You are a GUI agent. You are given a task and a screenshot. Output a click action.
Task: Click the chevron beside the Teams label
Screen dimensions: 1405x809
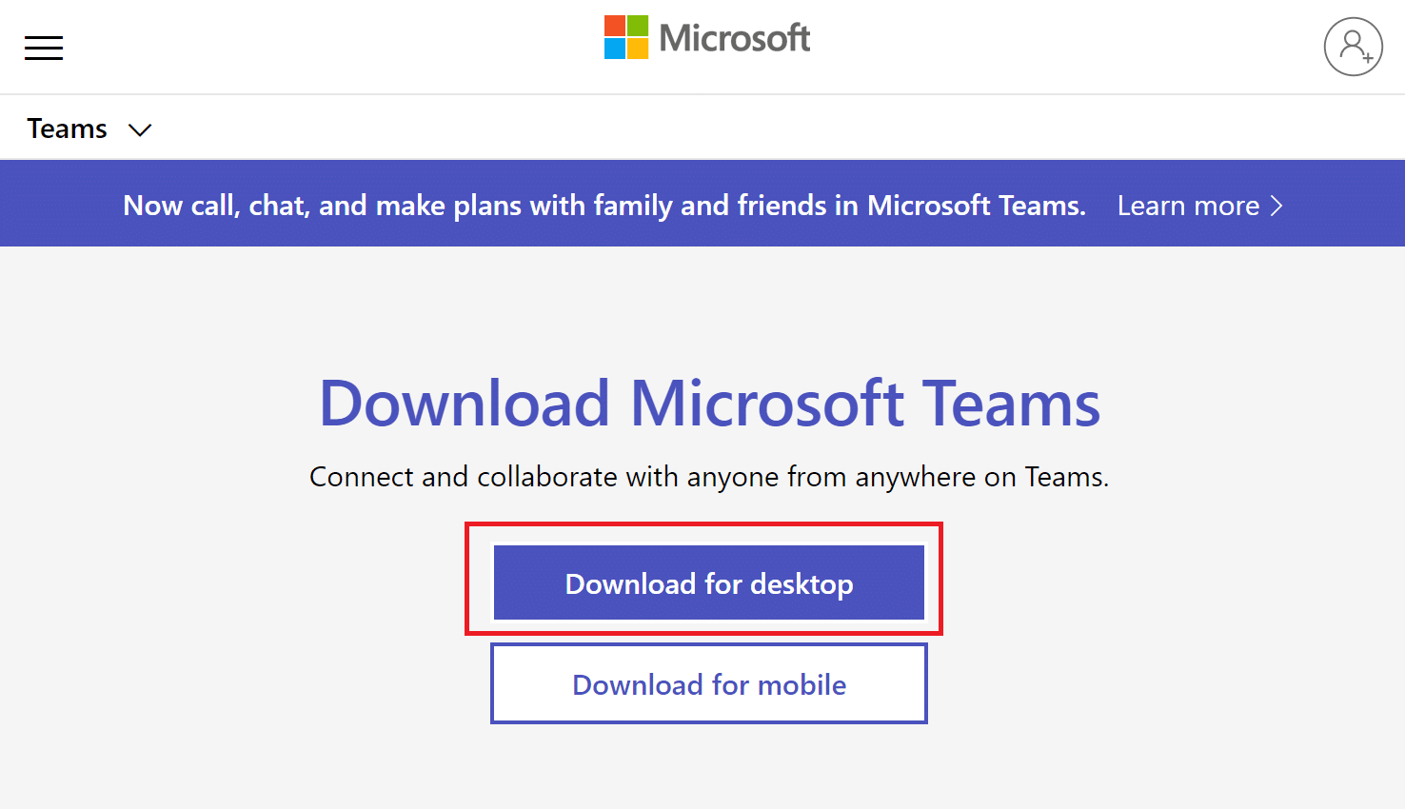[139, 130]
